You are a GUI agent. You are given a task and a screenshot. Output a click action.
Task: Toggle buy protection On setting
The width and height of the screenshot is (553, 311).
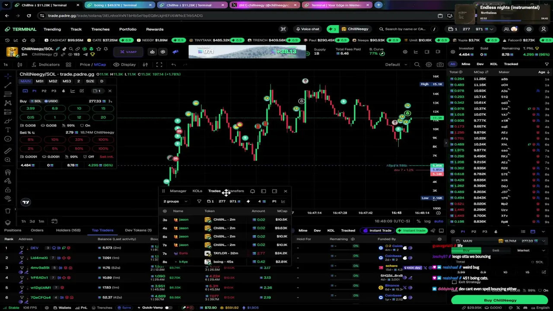click(85, 125)
